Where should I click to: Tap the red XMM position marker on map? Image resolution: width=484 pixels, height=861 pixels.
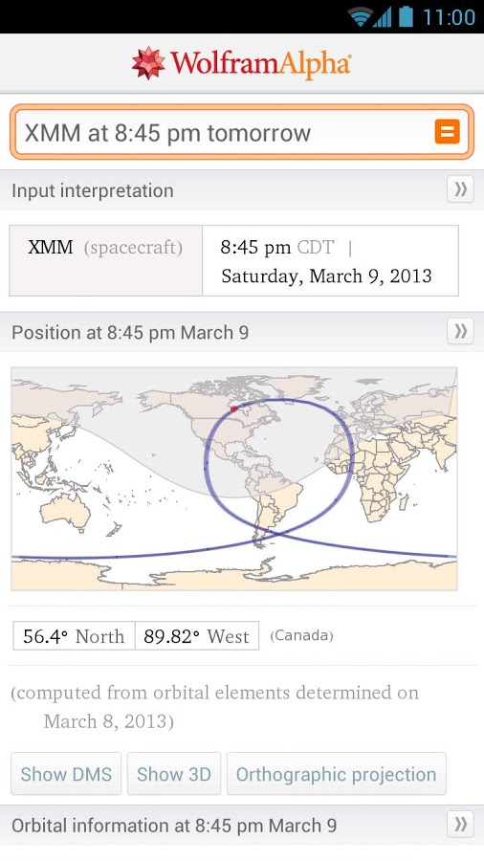pos(233,408)
